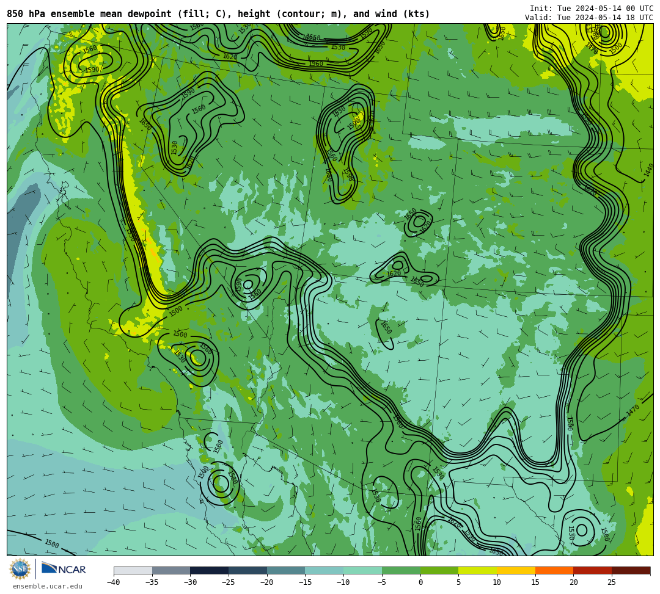
Task: Click the 5 colorbar tick label
Action: point(458,582)
